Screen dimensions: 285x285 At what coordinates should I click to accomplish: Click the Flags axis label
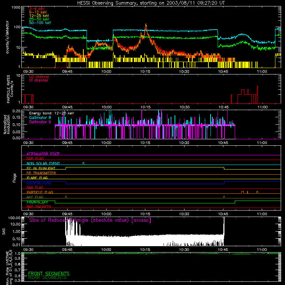[15, 178]
